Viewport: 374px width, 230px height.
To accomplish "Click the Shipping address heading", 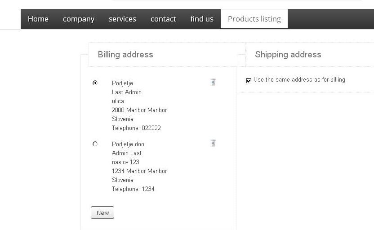I will (x=288, y=54).
